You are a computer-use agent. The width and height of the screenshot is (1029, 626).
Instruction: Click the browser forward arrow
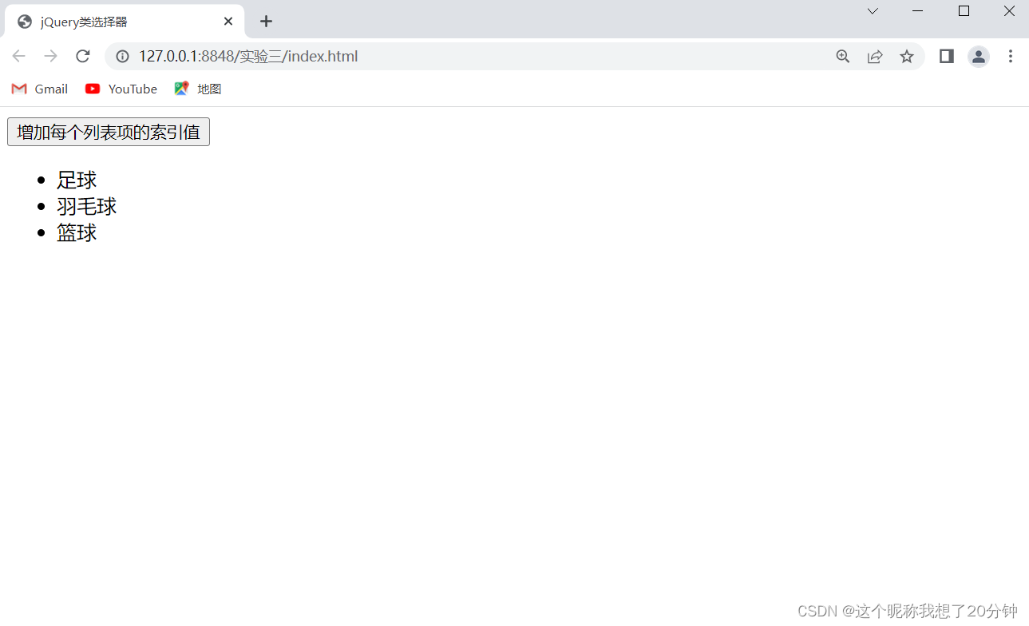tap(50, 56)
